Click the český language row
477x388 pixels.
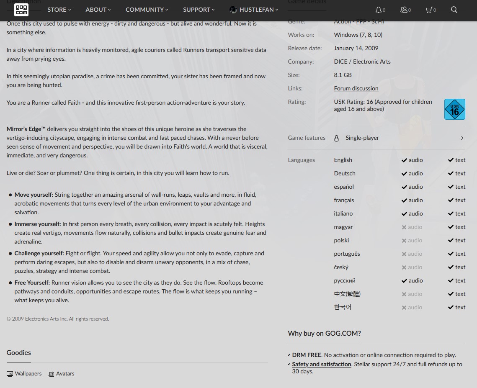coord(400,267)
